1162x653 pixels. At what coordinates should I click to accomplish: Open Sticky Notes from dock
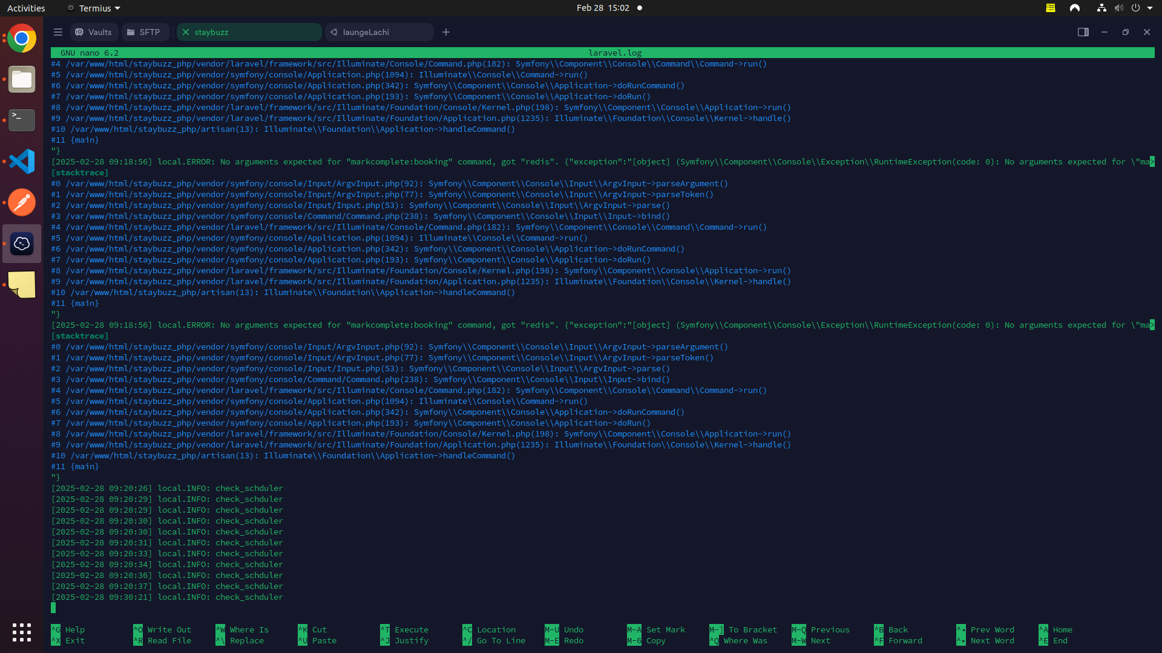22,284
